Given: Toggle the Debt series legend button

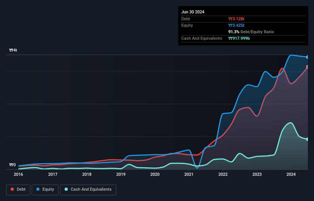Looking at the screenshot, I should (18, 190).
